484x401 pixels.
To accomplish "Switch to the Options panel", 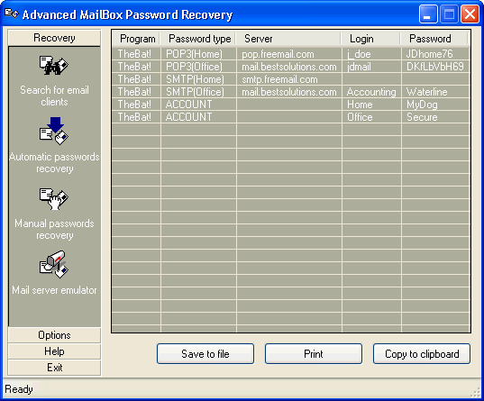I will (x=54, y=335).
